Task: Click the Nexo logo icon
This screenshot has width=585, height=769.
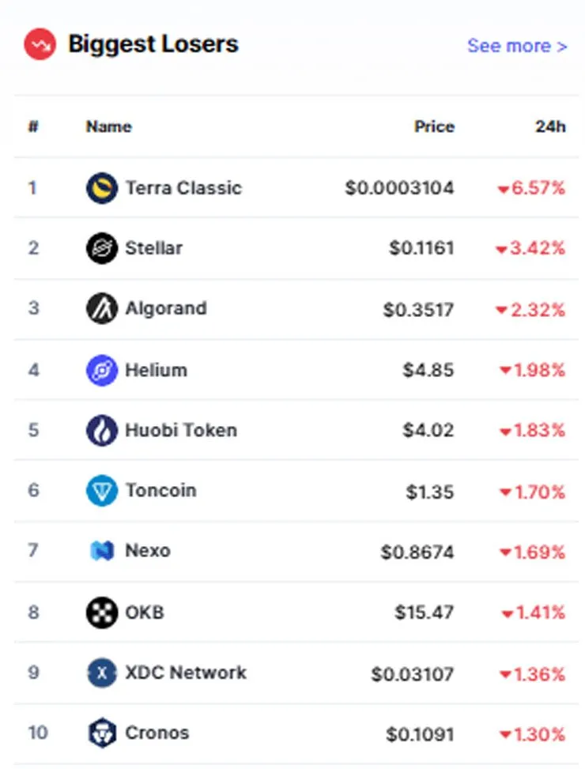Action: [102, 551]
